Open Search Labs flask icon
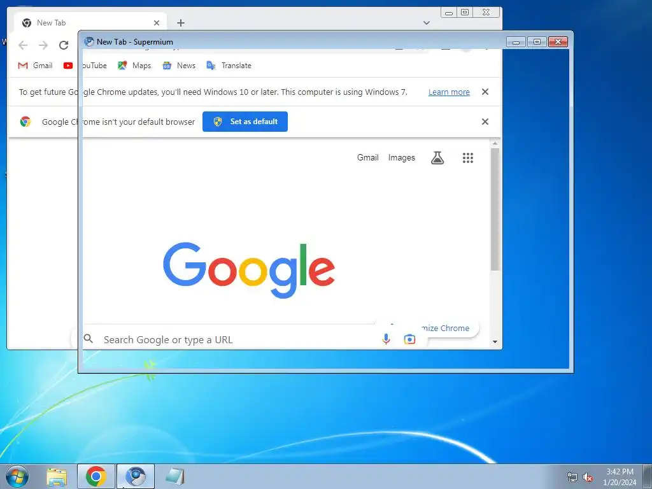 click(437, 158)
